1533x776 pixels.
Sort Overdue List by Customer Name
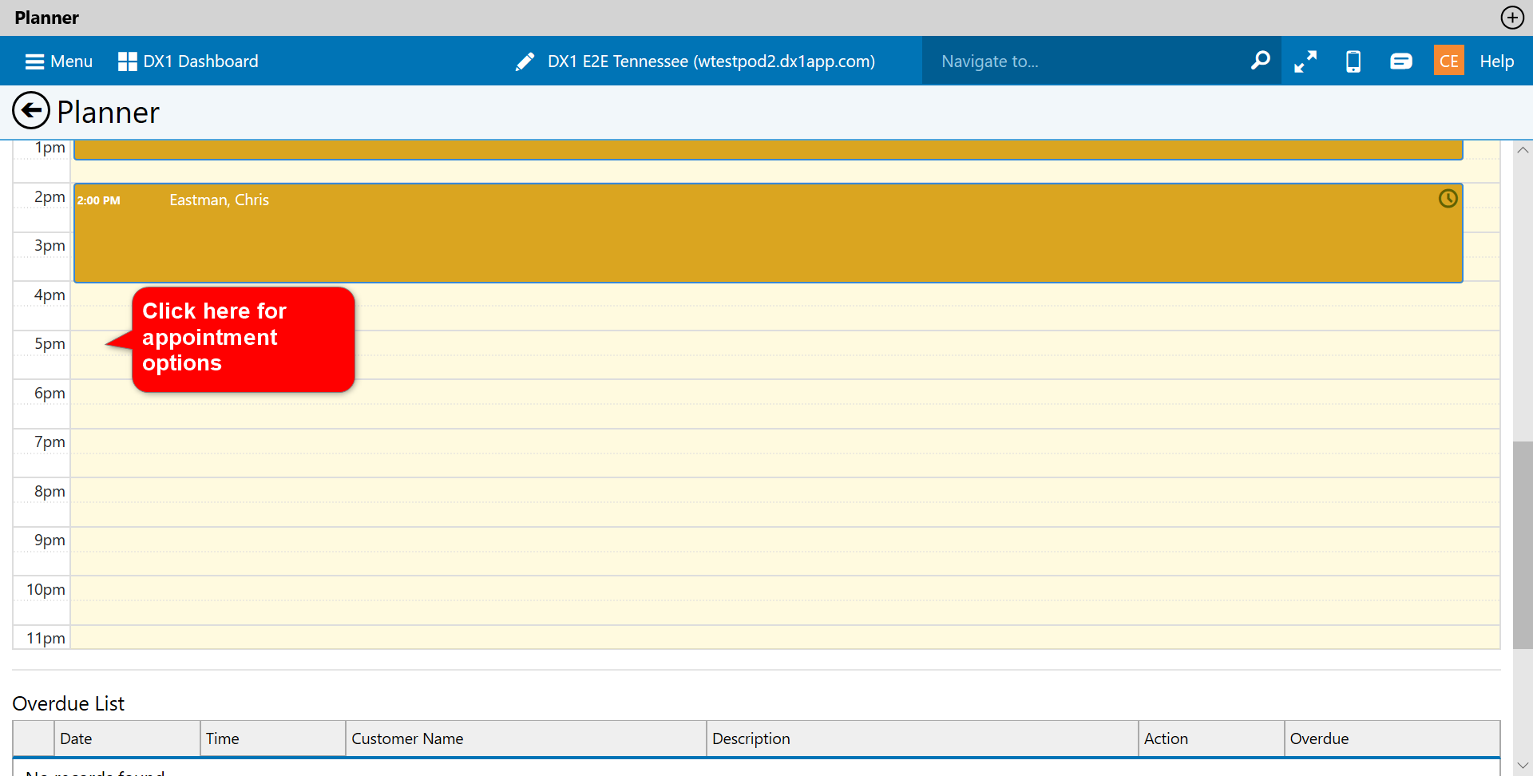[x=525, y=738]
